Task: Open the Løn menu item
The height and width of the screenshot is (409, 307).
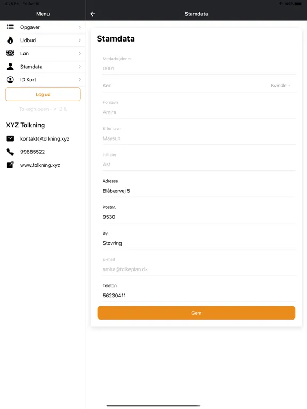Action: click(x=43, y=53)
